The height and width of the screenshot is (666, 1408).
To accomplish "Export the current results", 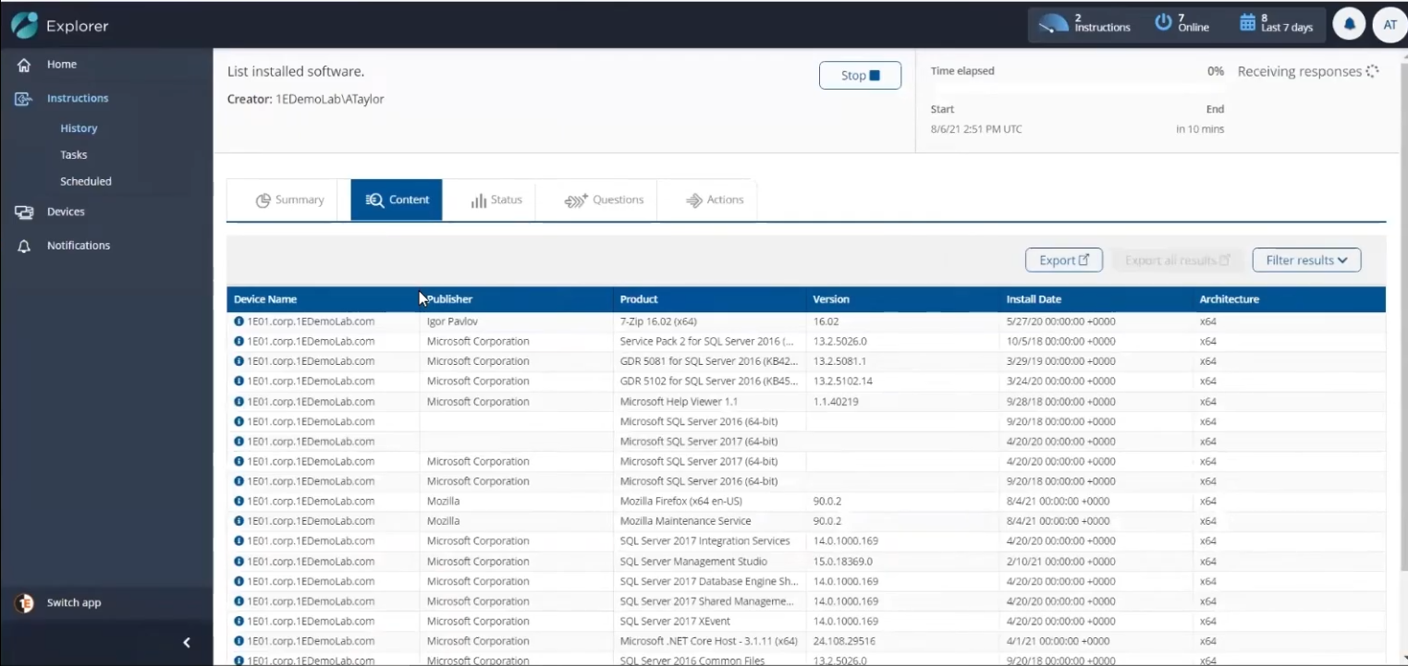I will coord(1064,260).
